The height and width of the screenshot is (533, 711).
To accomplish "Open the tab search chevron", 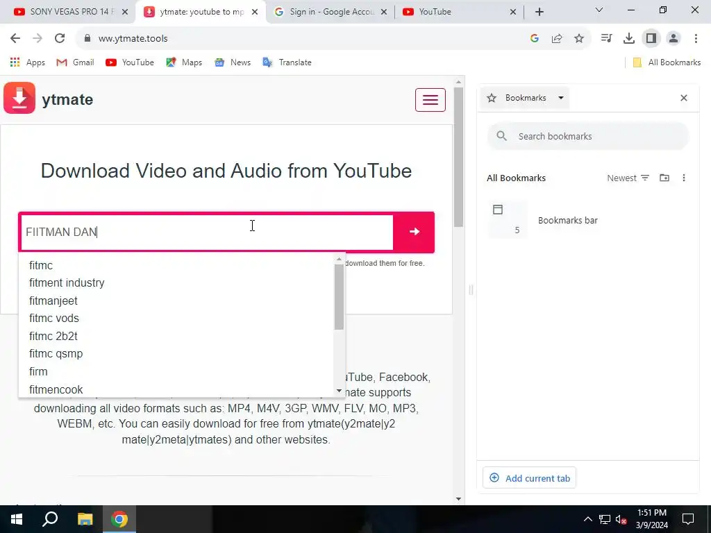I will [x=599, y=10].
